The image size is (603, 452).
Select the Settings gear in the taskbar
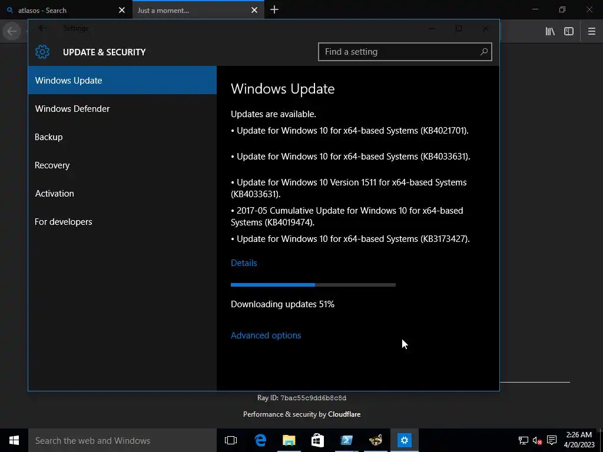point(404,440)
